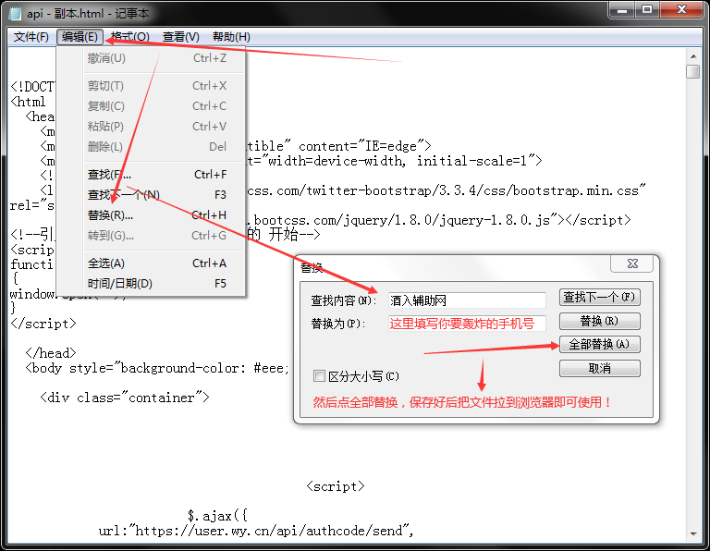710x551 pixels.
Task: Click the lone "<script>" tag near bottom
Action: 335,486
